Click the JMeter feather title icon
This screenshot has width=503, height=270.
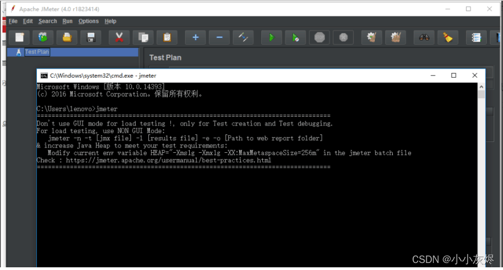[13, 9]
